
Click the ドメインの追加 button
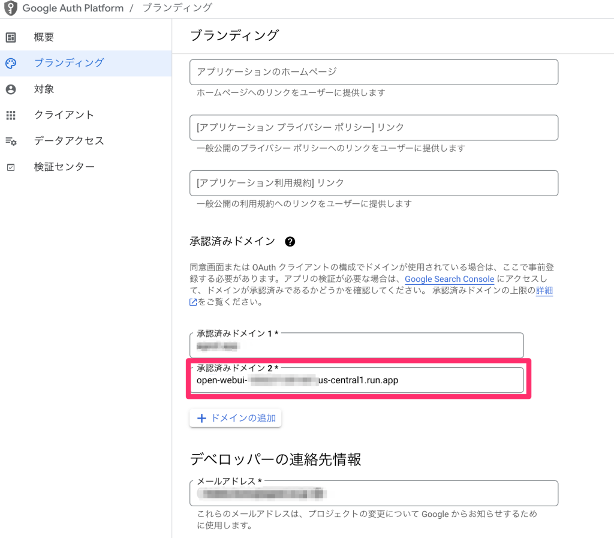click(x=235, y=418)
